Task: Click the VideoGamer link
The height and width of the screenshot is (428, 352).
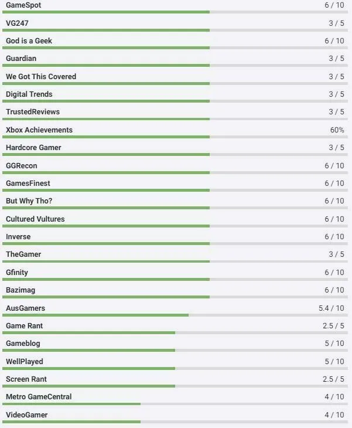Action: click(x=27, y=415)
